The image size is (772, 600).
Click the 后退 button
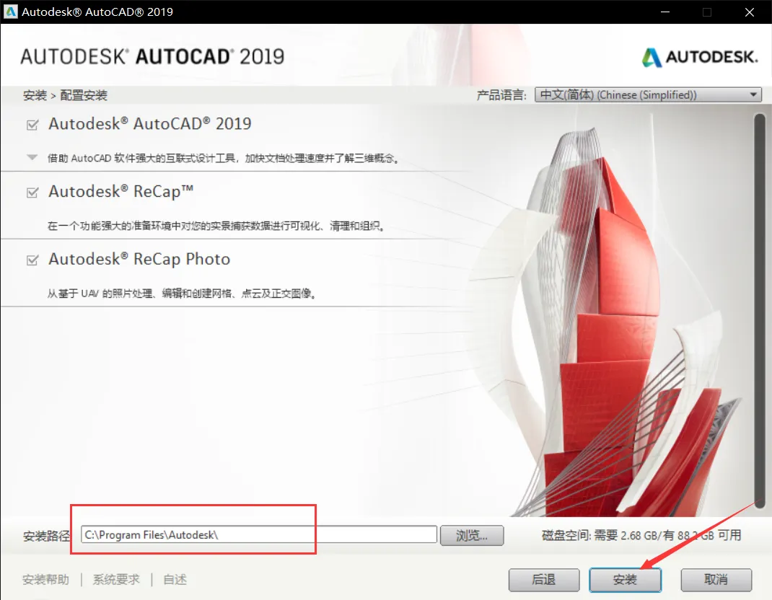pos(543,579)
